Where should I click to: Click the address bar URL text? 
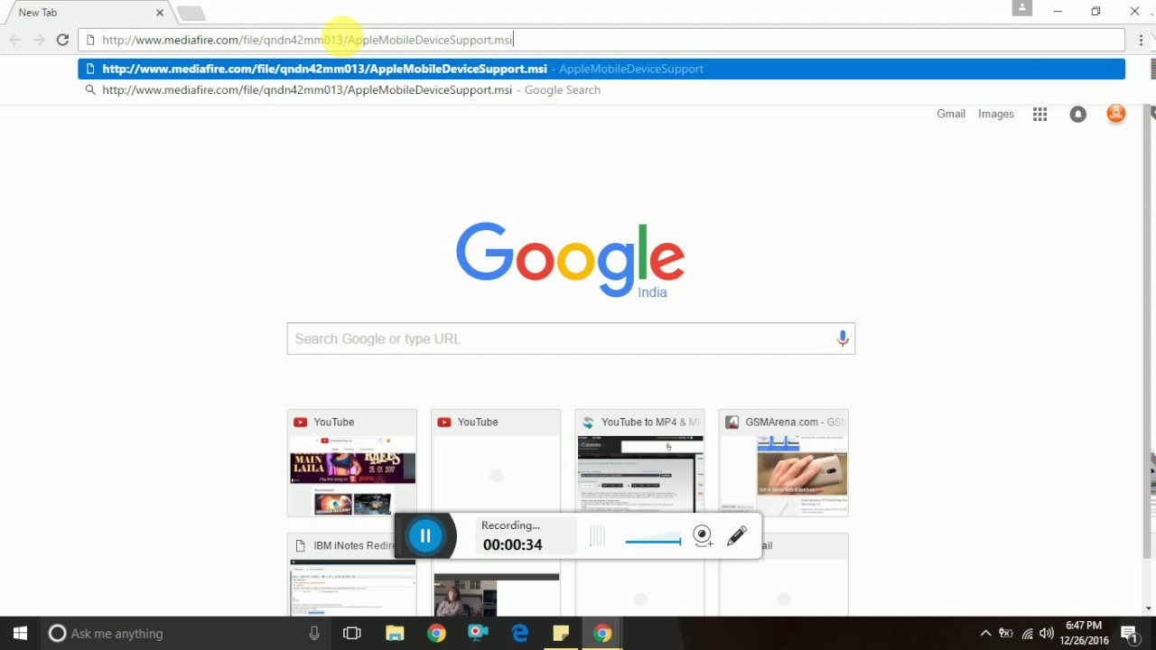pos(307,40)
